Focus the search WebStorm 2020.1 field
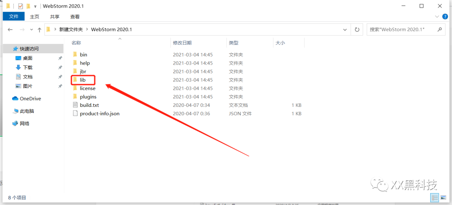The image size is (452, 205). coord(406,29)
